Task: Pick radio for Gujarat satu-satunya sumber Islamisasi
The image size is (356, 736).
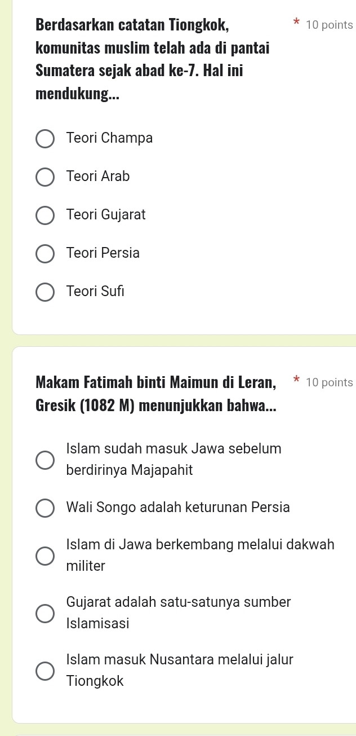Action: (46, 613)
